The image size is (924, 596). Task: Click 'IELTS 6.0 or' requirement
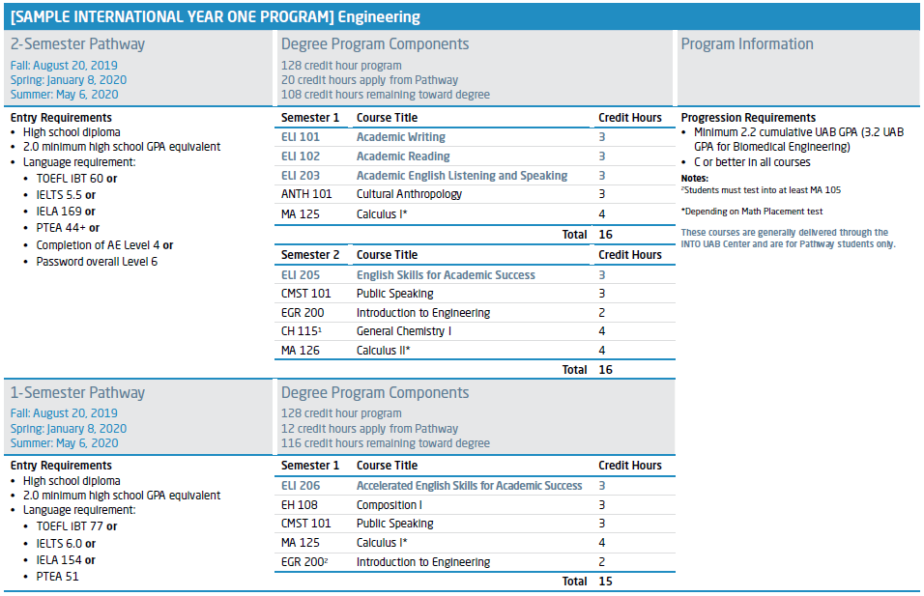(66, 544)
